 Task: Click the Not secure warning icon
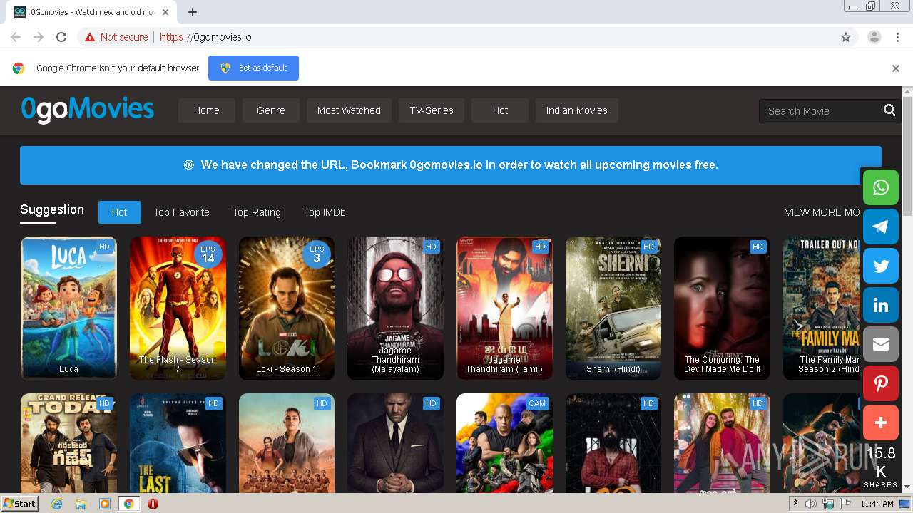click(89, 37)
